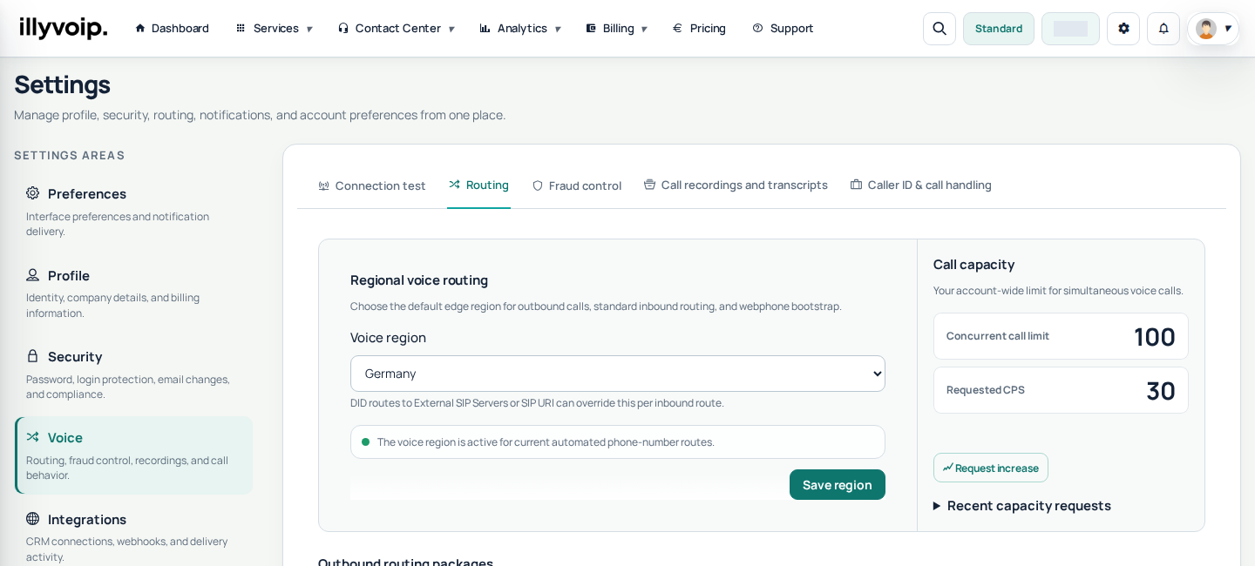Viewport: 1255px width, 566px height.
Task: Click the Profile person icon
Action: coord(33,275)
